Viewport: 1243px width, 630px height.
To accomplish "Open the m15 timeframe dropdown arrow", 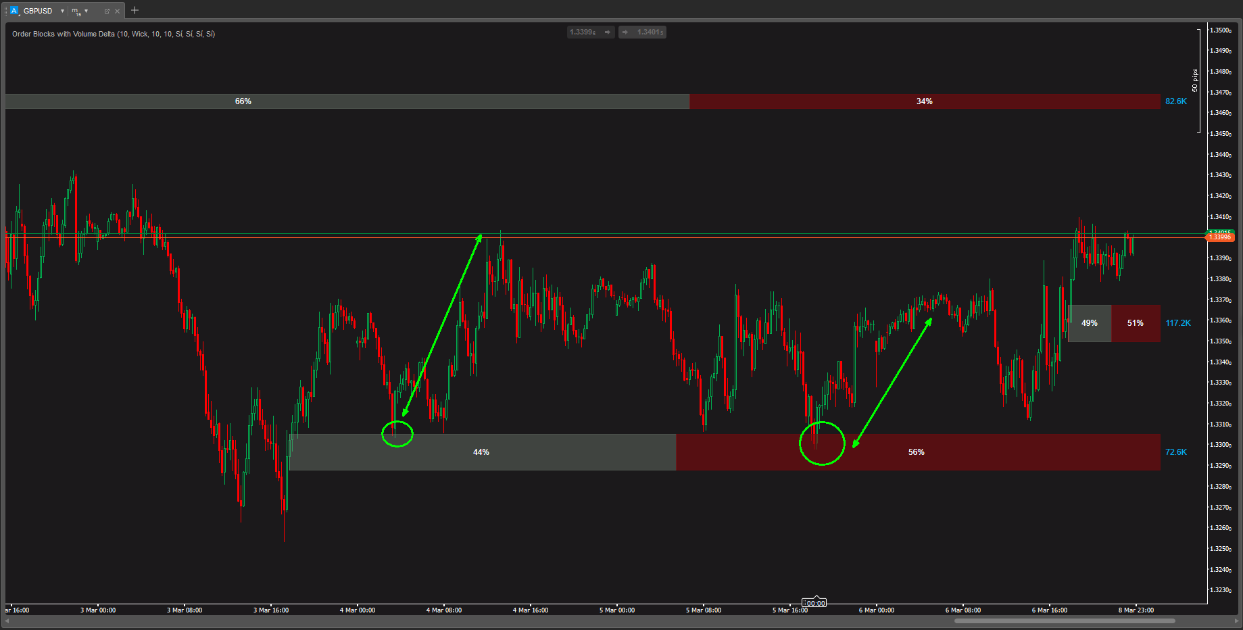I will [x=87, y=11].
